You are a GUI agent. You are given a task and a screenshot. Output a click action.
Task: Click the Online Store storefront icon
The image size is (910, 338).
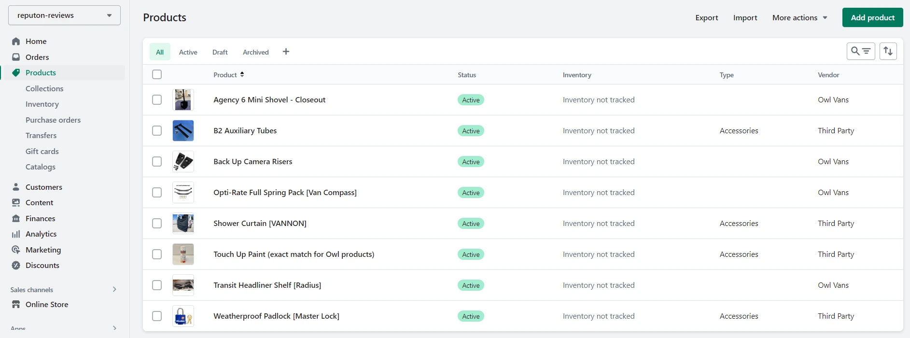16,305
